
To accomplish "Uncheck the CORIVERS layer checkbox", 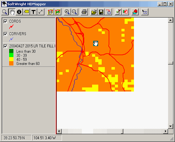I will 5,34.
